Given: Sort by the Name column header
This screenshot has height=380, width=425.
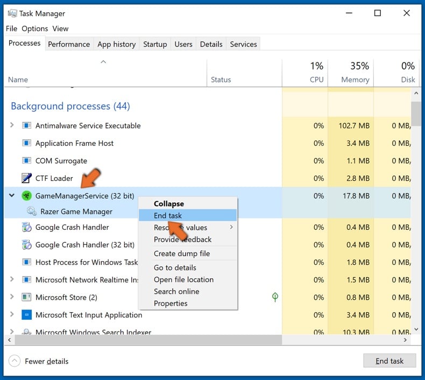Looking at the screenshot, I should pyautogui.click(x=105, y=73).
